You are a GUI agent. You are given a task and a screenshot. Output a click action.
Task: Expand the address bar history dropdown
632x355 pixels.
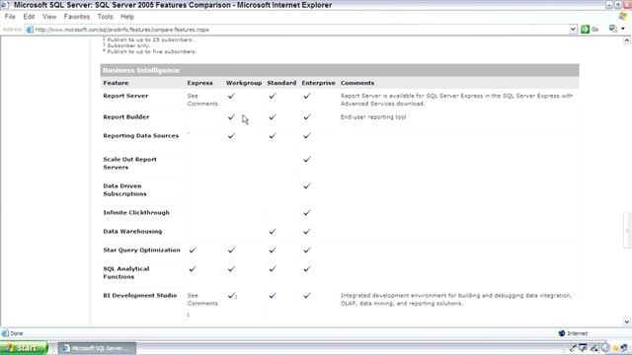(x=573, y=30)
